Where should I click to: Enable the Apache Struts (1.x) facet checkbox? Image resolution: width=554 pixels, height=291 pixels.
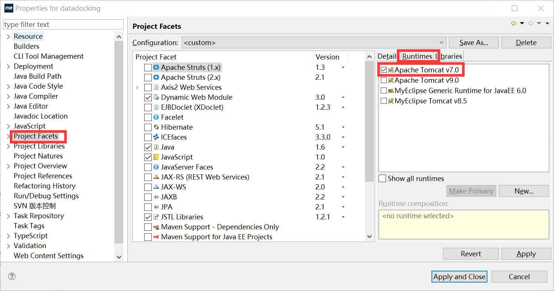[148, 68]
